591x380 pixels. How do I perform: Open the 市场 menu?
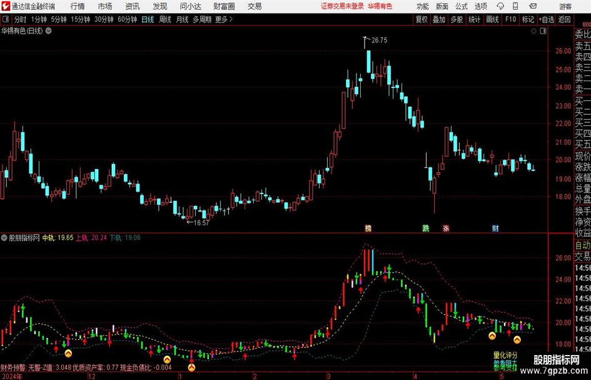(105, 6)
